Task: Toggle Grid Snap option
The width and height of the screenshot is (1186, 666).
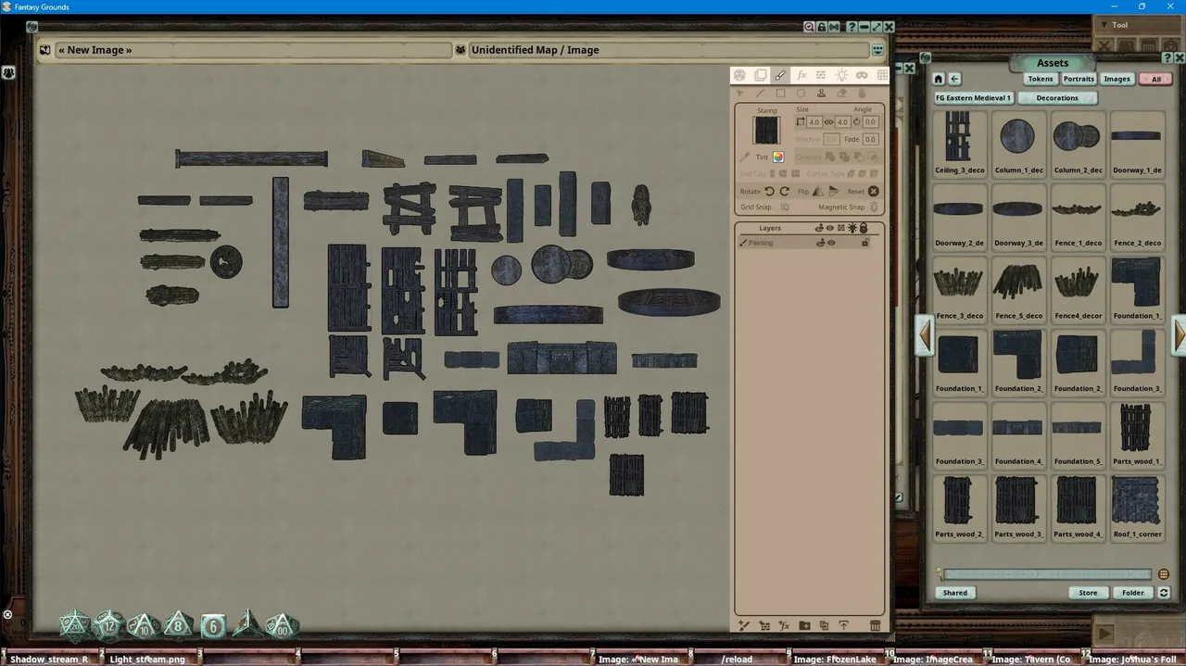Action: tap(786, 207)
